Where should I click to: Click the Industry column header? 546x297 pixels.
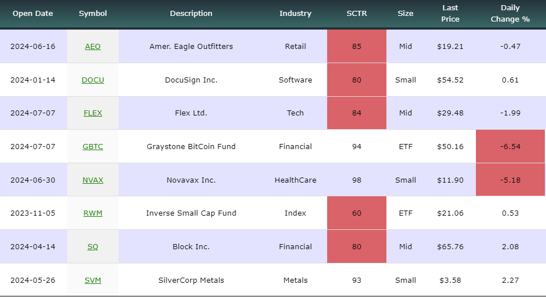coord(295,13)
